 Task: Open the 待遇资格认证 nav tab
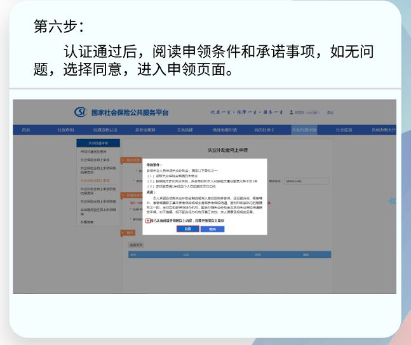tap(105, 130)
